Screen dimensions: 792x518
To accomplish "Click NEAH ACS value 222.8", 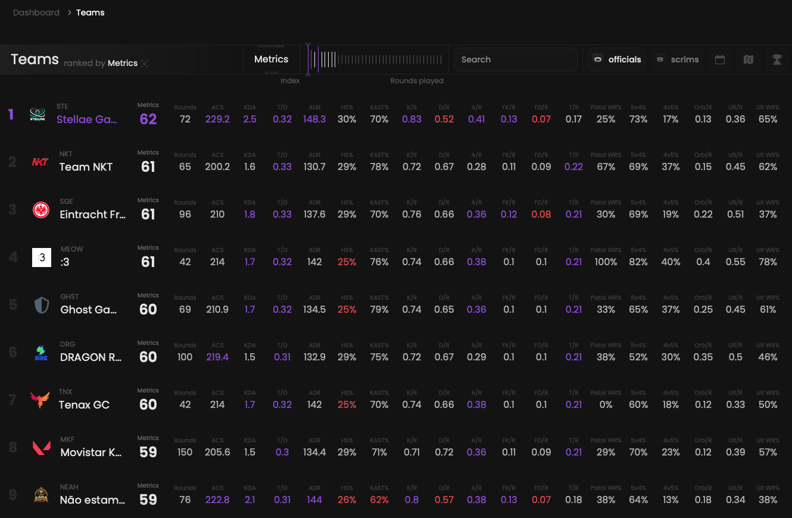I will (217, 500).
